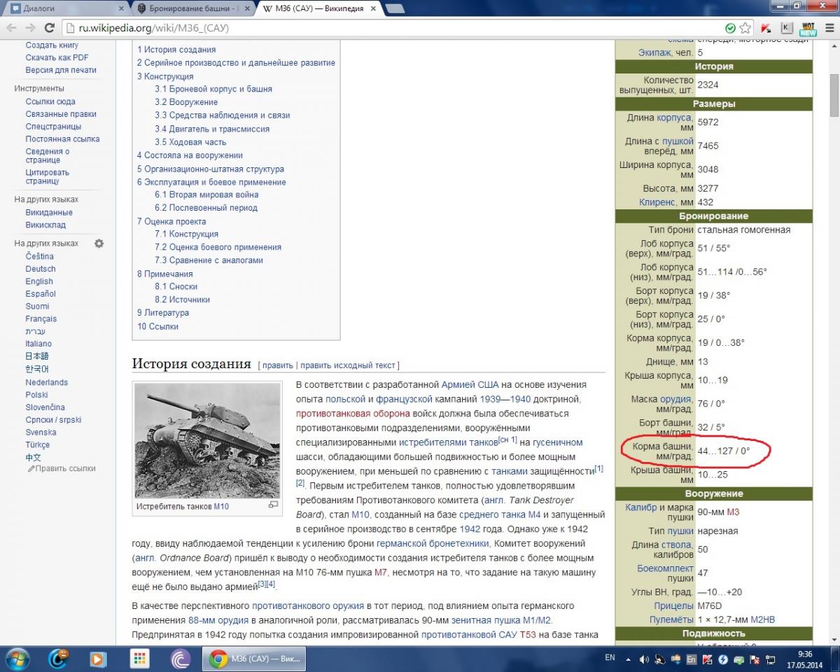The height and width of the screenshot is (672, 840).
Task: Click the languages settings gear icon
Action: click(99, 244)
